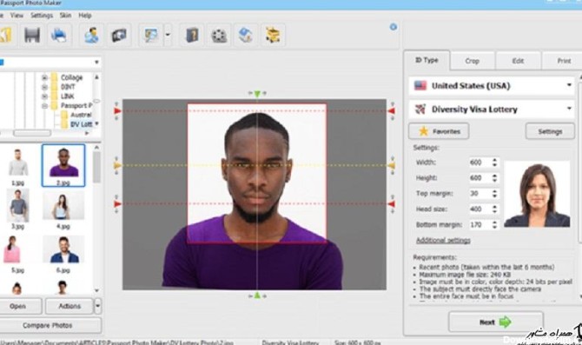Click the camera icon in toolbar
Image resolution: width=582 pixels, height=345 pixels.
coord(119,36)
